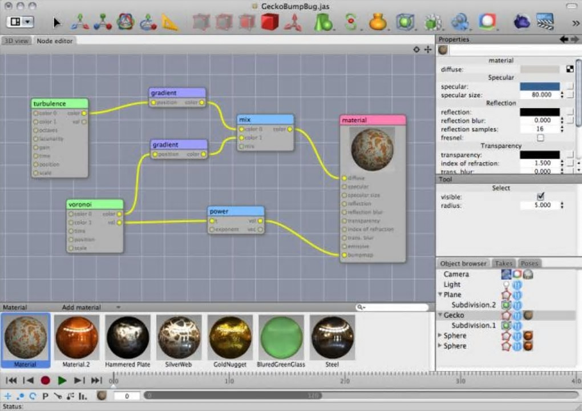Uncheck the visible checkbox in Tool panel

tap(540, 196)
